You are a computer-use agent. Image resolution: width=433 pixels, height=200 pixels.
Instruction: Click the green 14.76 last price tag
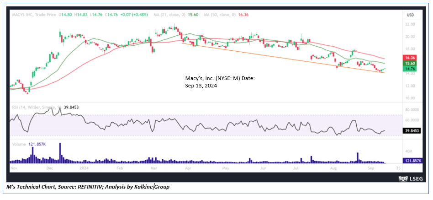point(410,69)
